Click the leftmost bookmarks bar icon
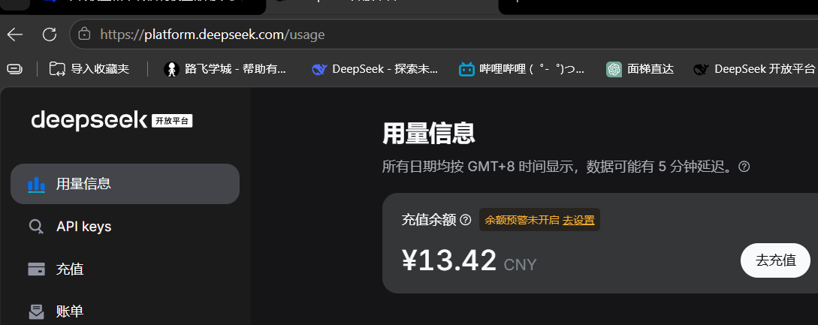 (x=15, y=69)
